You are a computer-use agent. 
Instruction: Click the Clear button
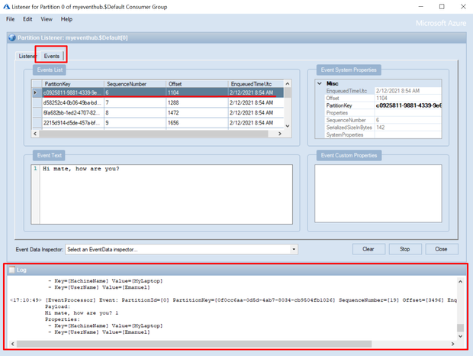368,249
